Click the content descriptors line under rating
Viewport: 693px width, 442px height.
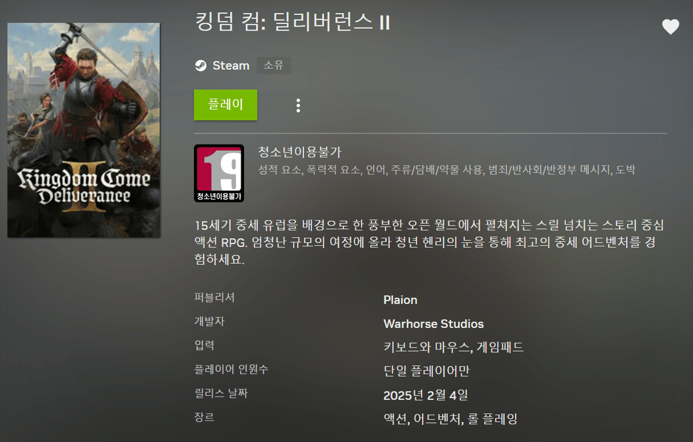tap(447, 170)
